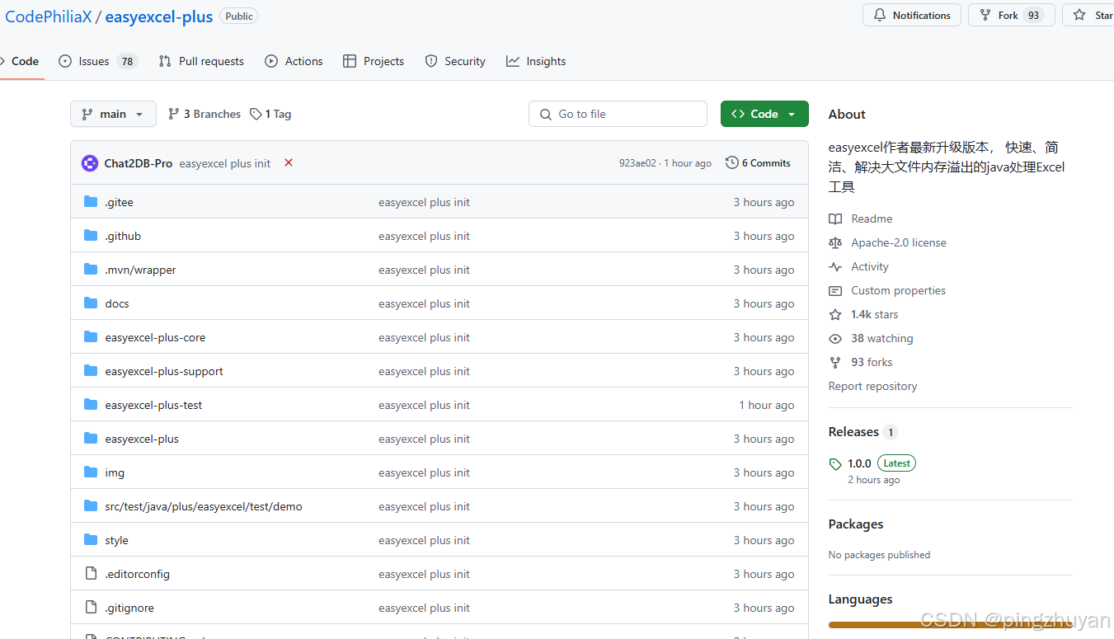Open the Releases heading link
The height and width of the screenshot is (639, 1114).
[853, 432]
